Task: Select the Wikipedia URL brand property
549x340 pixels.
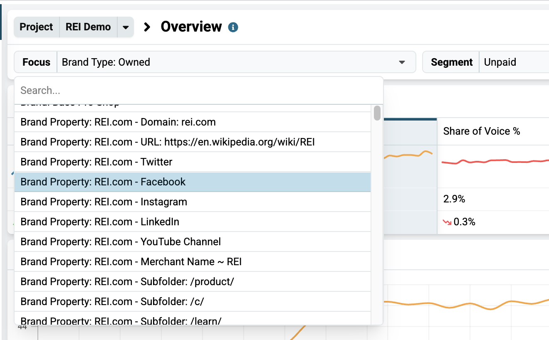Action: tap(193, 142)
